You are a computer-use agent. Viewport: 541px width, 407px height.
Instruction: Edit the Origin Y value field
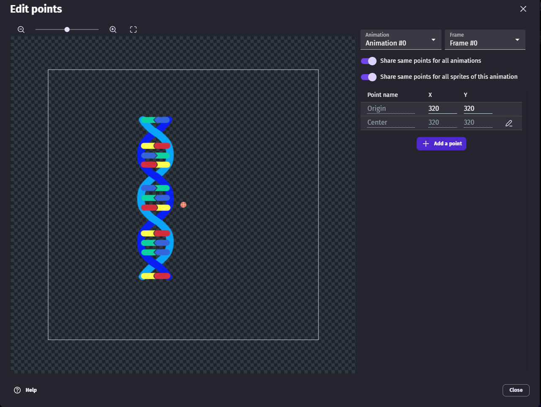[477, 109]
